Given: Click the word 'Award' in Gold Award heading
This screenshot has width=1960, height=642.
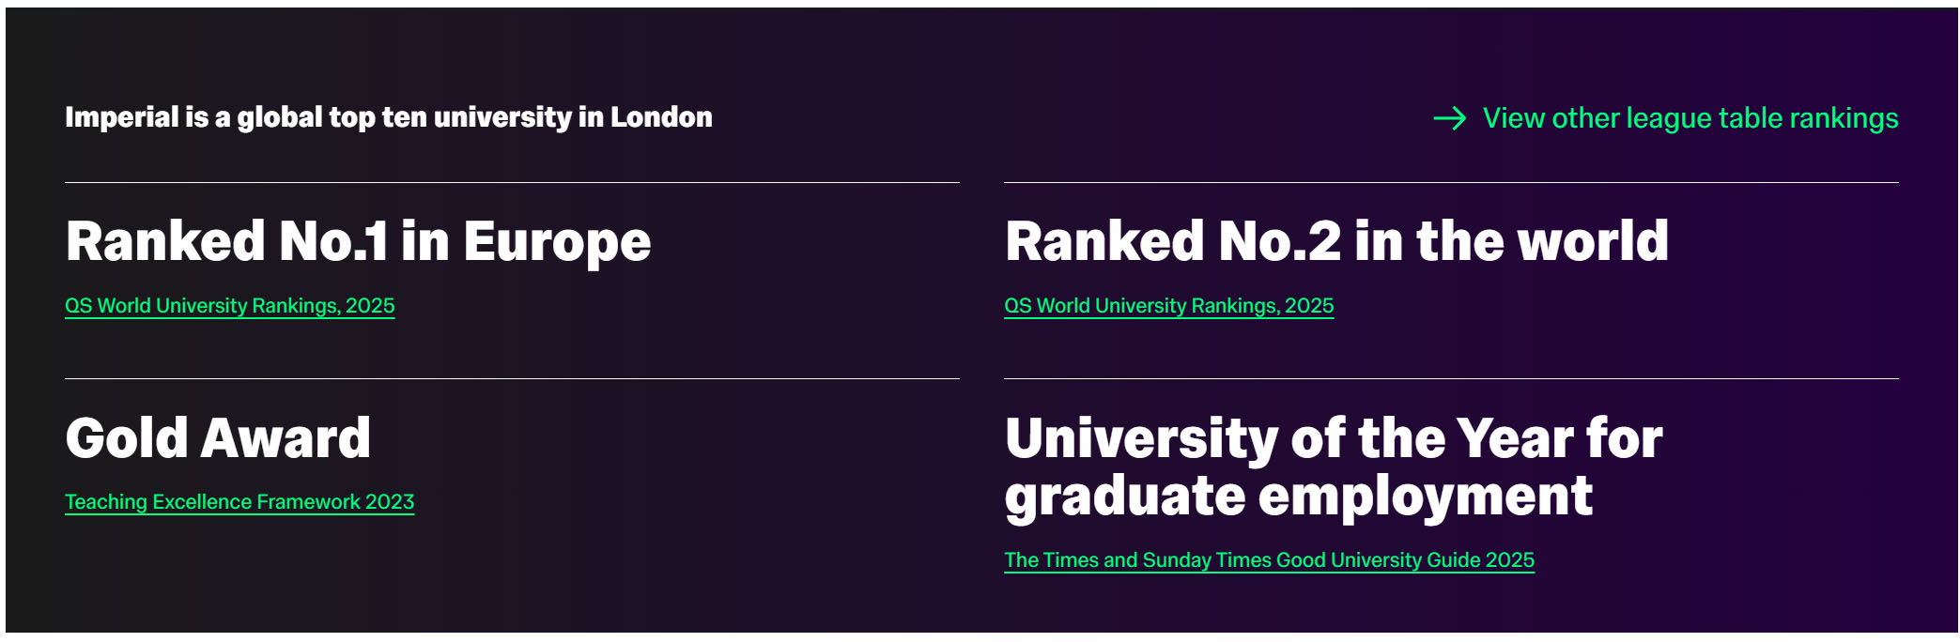Looking at the screenshot, I should pos(286,438).
